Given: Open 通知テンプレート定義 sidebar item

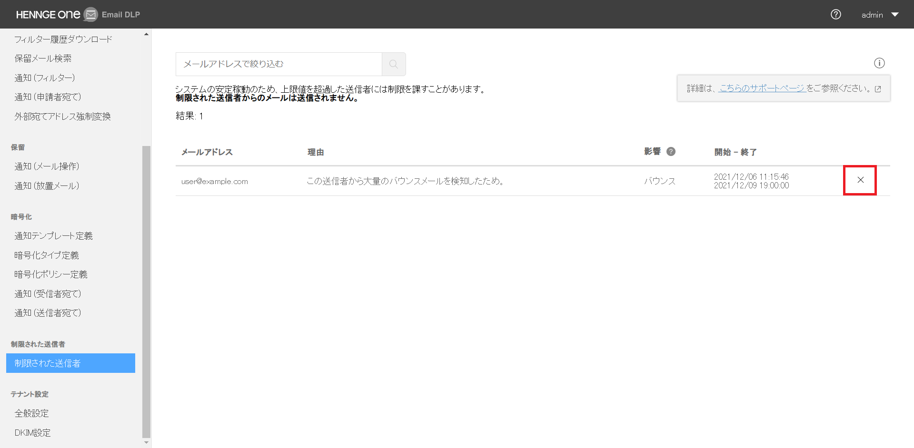Looking at the screenshot, I should click(x=53, y=236).
